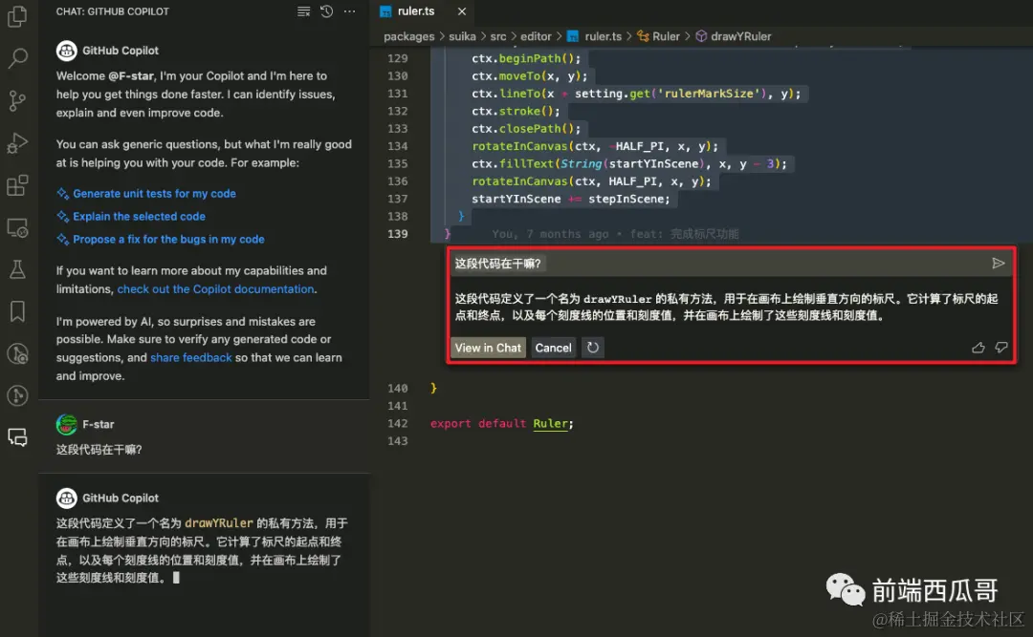Image resolution: width=1033 pixels, height=637 pixels.
Task: Select packages in the breadcrumb
Action: 409,36
